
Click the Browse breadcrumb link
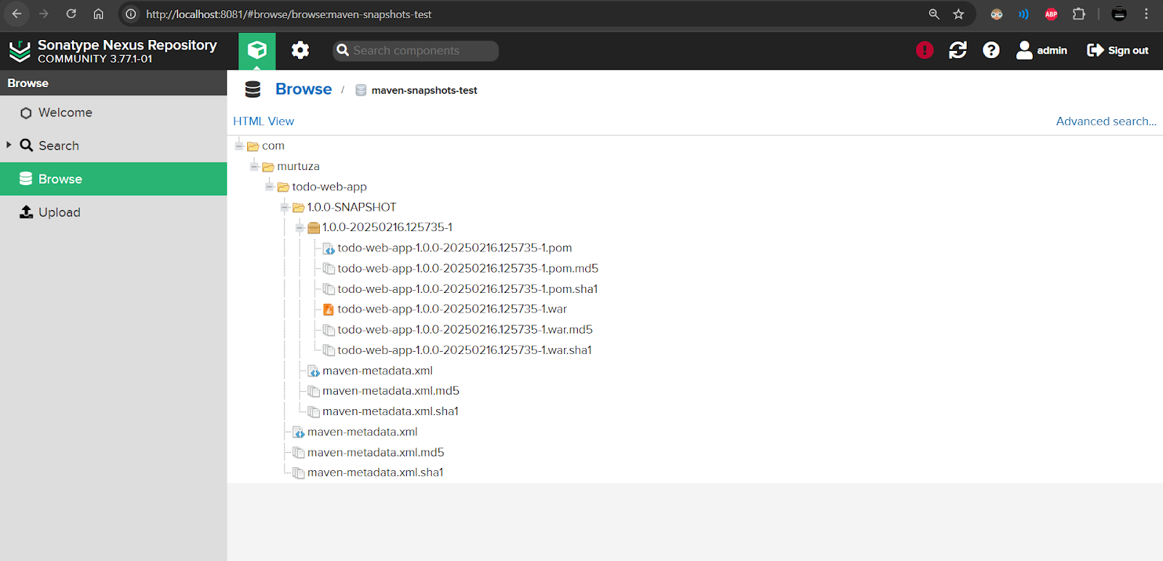pyautogui.click(x=303, y=89)
